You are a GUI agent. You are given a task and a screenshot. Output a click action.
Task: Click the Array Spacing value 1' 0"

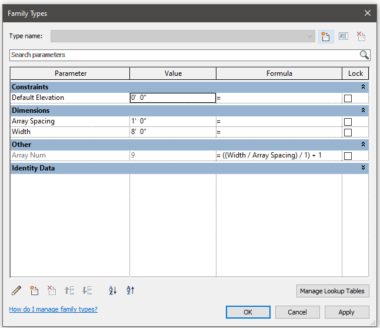coord(173,121)
